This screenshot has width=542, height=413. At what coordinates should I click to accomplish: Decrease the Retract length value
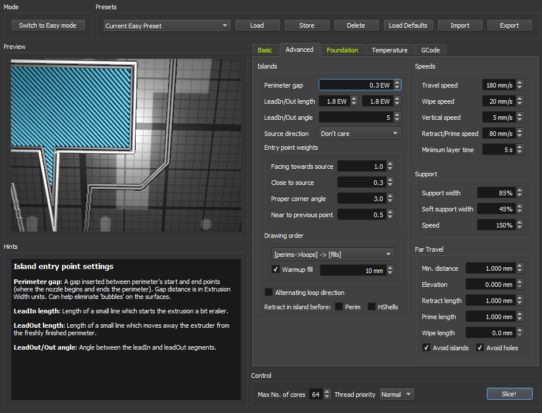click(520, 303)
